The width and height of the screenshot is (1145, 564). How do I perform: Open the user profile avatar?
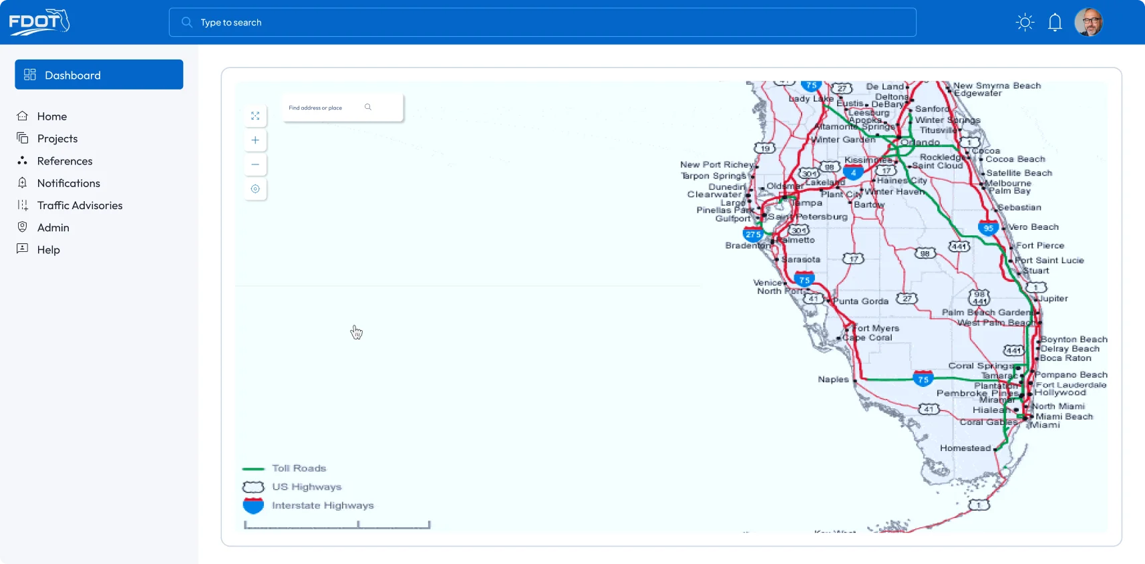pos(1088,23)
